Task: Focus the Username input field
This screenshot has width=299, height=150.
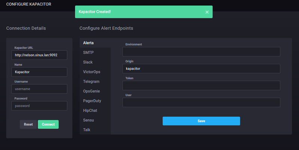Action: click(x=39, y=89)
